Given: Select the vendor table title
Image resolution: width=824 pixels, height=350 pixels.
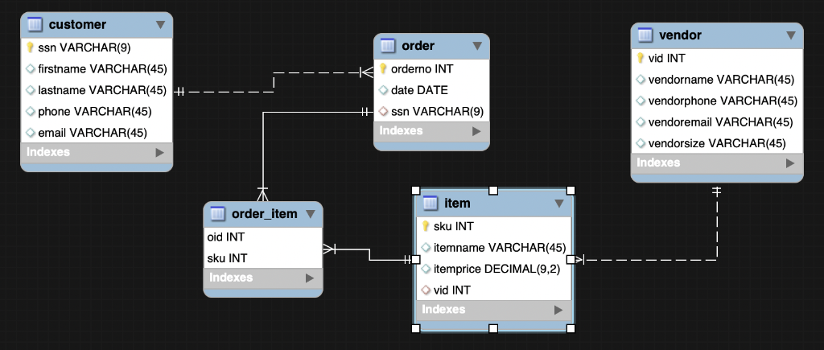Looking at the screenshot, I should pos(680,35).
